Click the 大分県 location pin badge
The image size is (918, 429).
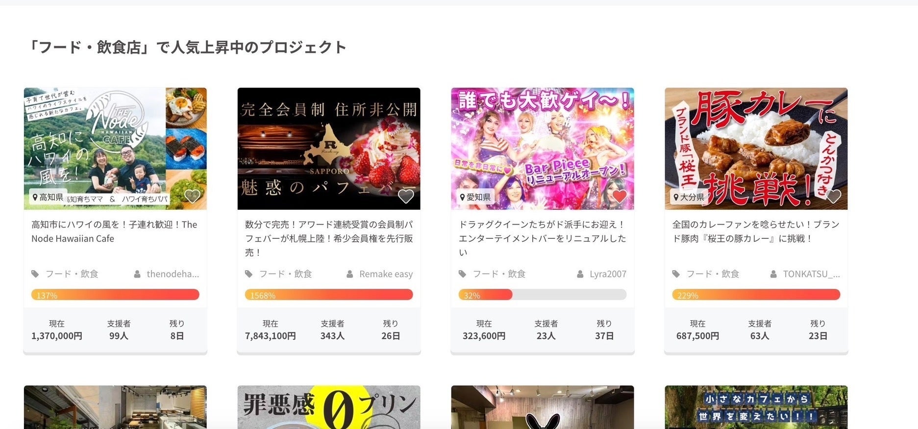click(689, 197)
